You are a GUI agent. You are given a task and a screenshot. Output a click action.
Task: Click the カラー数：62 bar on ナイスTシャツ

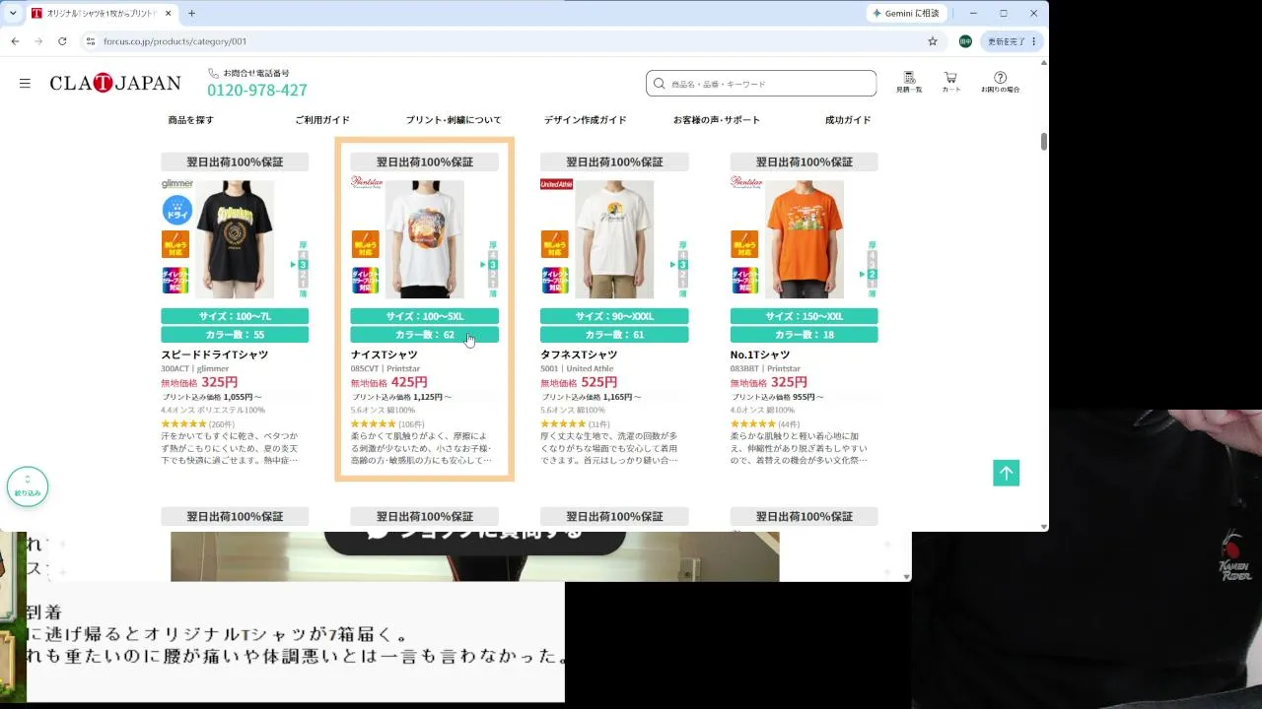(x=425, y=335)
